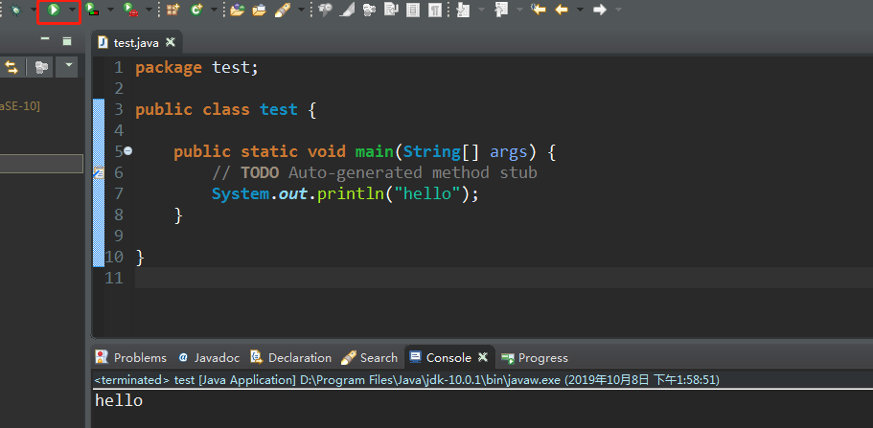Open the Package Explorer View Menu triangle
Image resolution: width=873 pixels, height=428 pixels.
pos(68,67)
